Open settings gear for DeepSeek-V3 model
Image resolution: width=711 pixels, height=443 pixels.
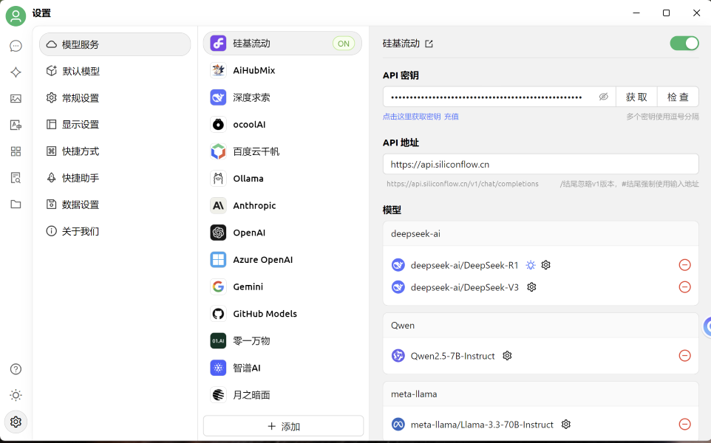pyautogui.click(x=531, y=287)
